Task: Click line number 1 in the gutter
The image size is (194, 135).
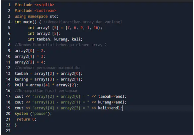Action: tap(9, 5)
